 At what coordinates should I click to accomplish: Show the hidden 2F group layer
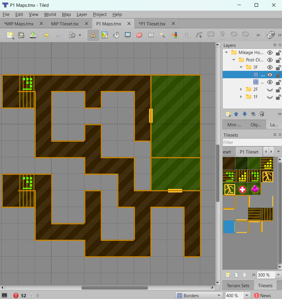coord(270,90)
